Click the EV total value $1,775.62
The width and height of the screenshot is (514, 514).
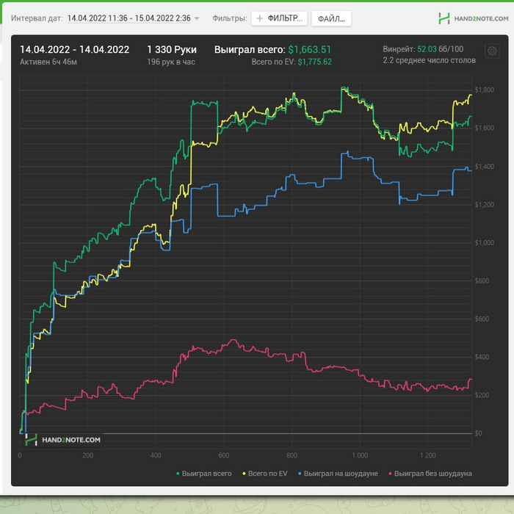[315, 62]
